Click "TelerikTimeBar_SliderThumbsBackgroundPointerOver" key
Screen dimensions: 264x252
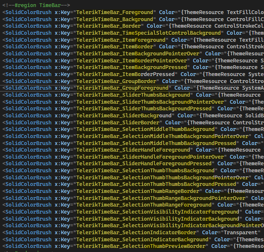pyautogui.click(x=150, y=102)
